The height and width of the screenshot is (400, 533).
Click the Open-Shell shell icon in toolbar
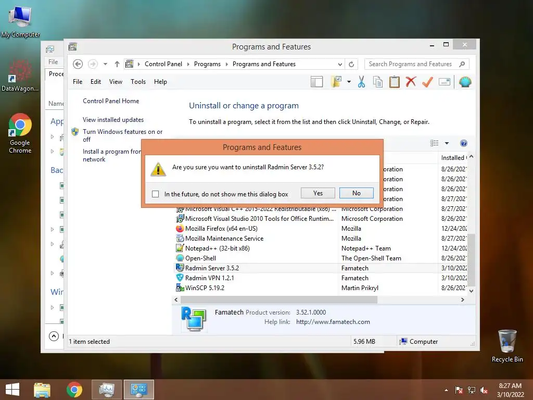coord(465,82)
